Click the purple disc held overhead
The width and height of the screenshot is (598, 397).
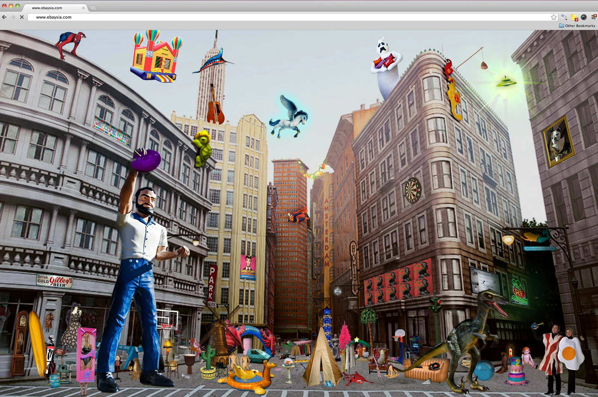click(x=146, y=161)
